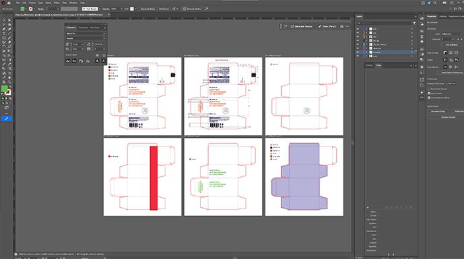Expand the bottom layer's disclosure arrow
464x259 pixels.
[x=366, y=56]
